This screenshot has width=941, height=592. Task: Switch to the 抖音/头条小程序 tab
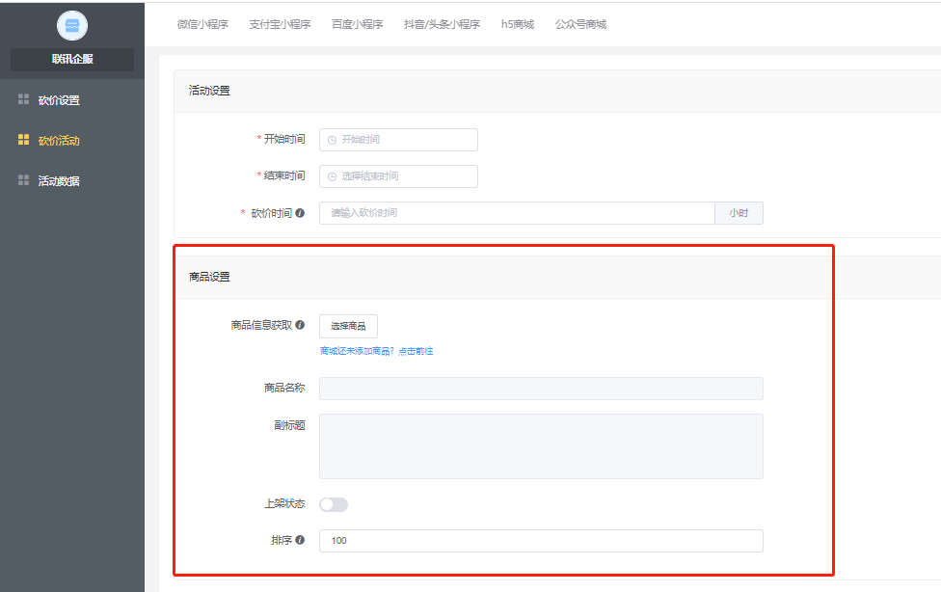(x=443, y=24)
